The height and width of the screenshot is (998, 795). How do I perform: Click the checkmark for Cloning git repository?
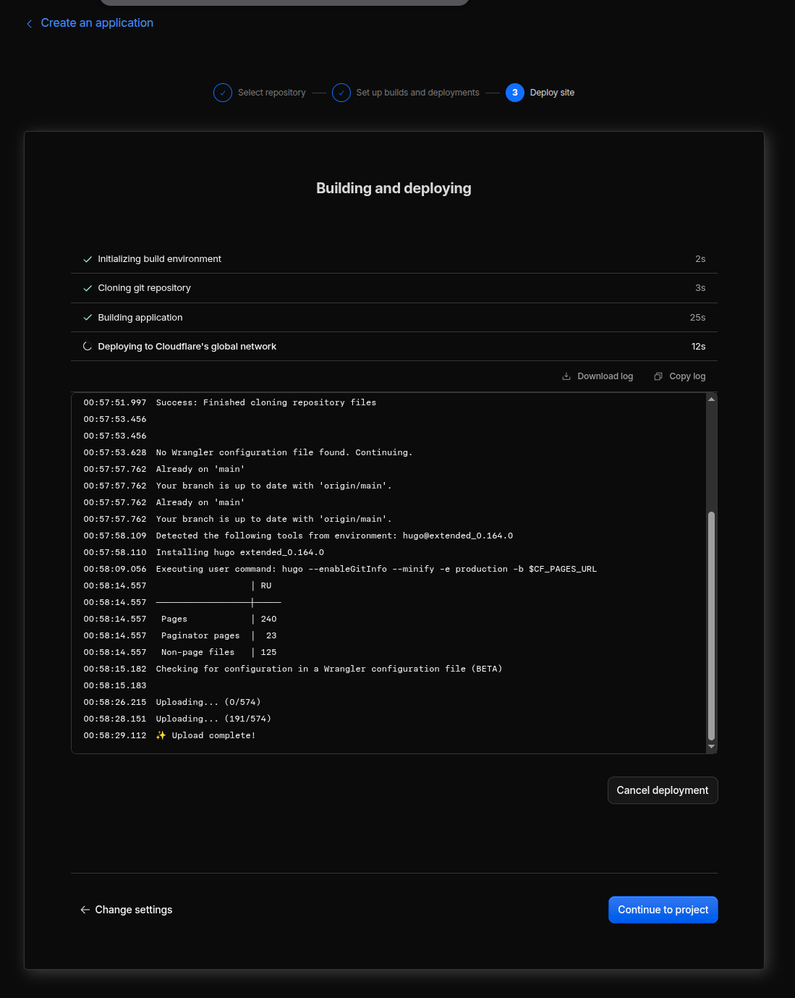(88, 288)
